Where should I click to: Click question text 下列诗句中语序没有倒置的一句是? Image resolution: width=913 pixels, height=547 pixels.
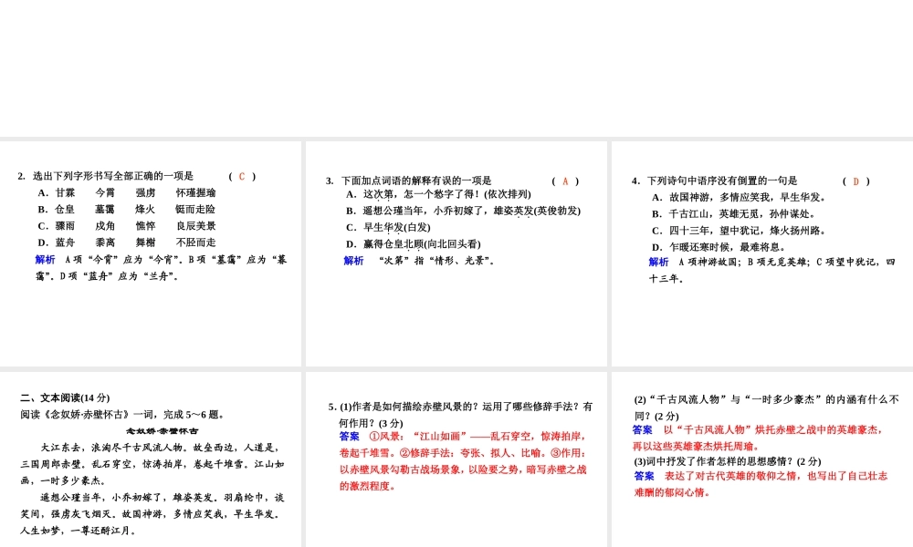(x=722, y=181)
